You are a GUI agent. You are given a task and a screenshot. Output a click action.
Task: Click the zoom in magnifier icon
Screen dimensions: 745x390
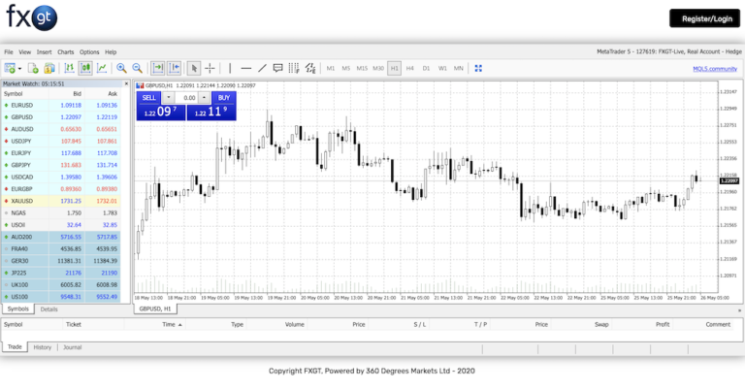[121, 68]
